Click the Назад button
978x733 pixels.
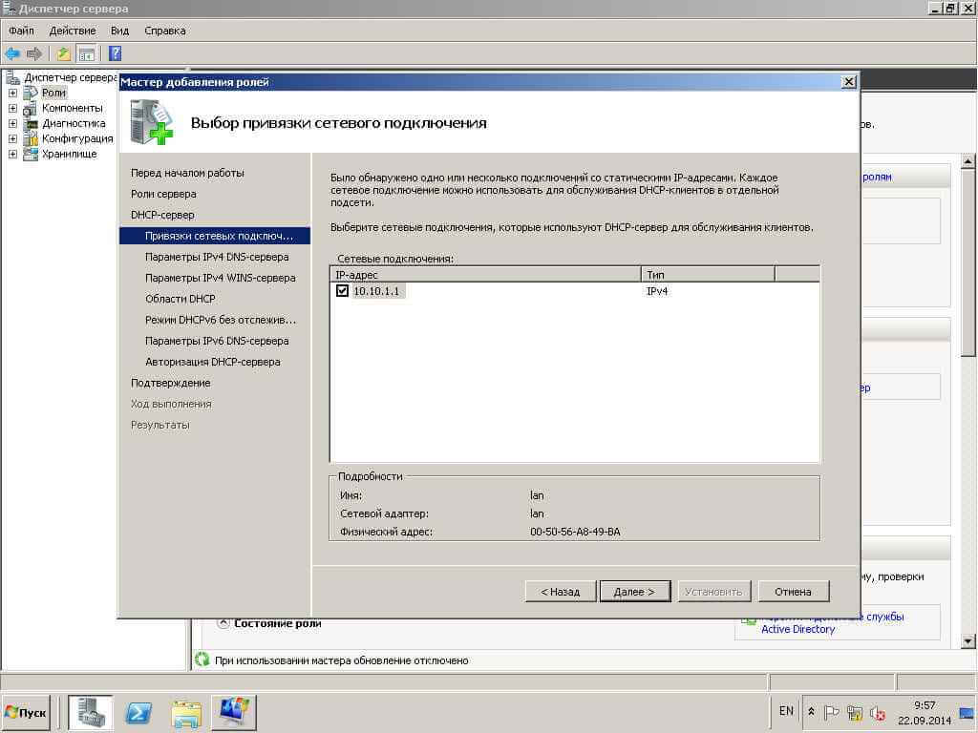[560, 592]
